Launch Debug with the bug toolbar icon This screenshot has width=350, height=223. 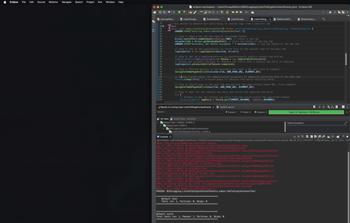(x=174, y=12)
